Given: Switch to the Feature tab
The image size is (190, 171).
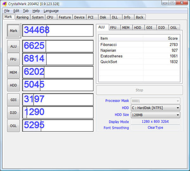Looking at the screenshot, I should click(65, 17).
